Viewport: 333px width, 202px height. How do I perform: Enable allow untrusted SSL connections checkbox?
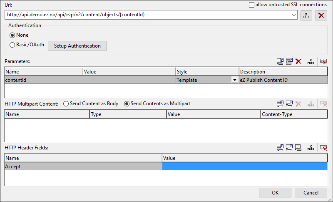(251, 5)
